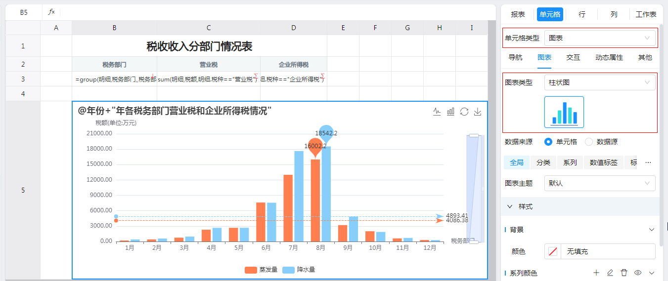Viewport: 668px width, 281px height.
Task: Switch to the 工作表 tab
Action: coord(646,14)
